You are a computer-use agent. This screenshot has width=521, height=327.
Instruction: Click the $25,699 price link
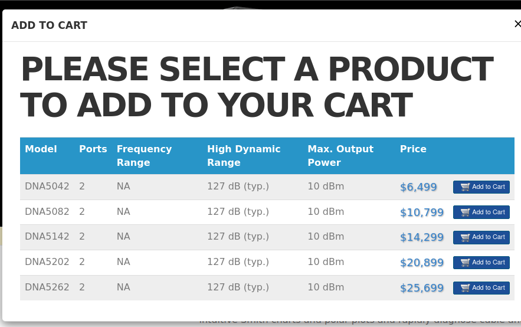[421, 288]
